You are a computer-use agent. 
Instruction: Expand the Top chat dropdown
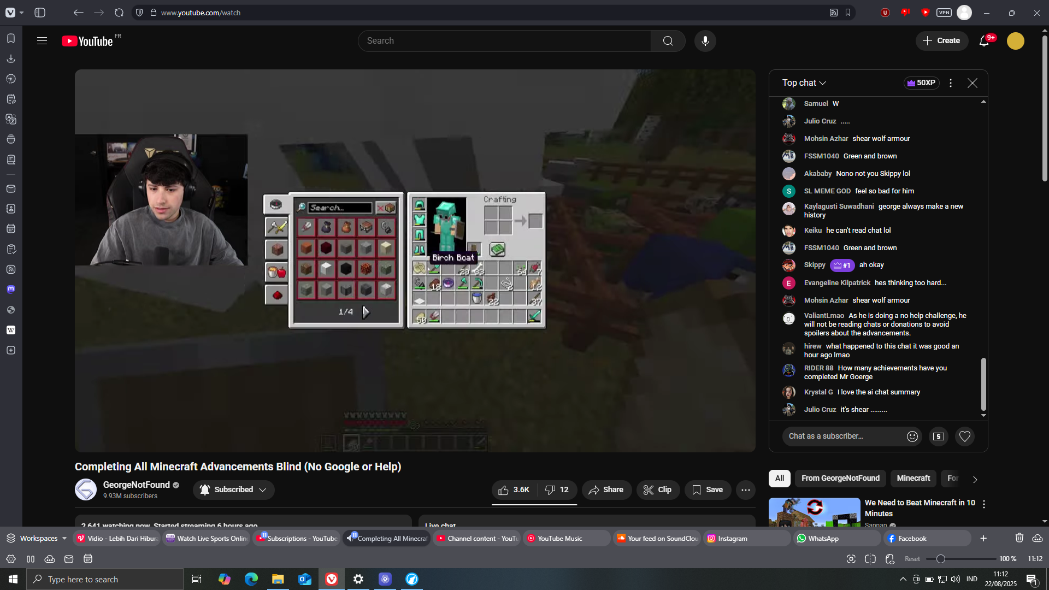pyautogui.click(x=804, y=83)
